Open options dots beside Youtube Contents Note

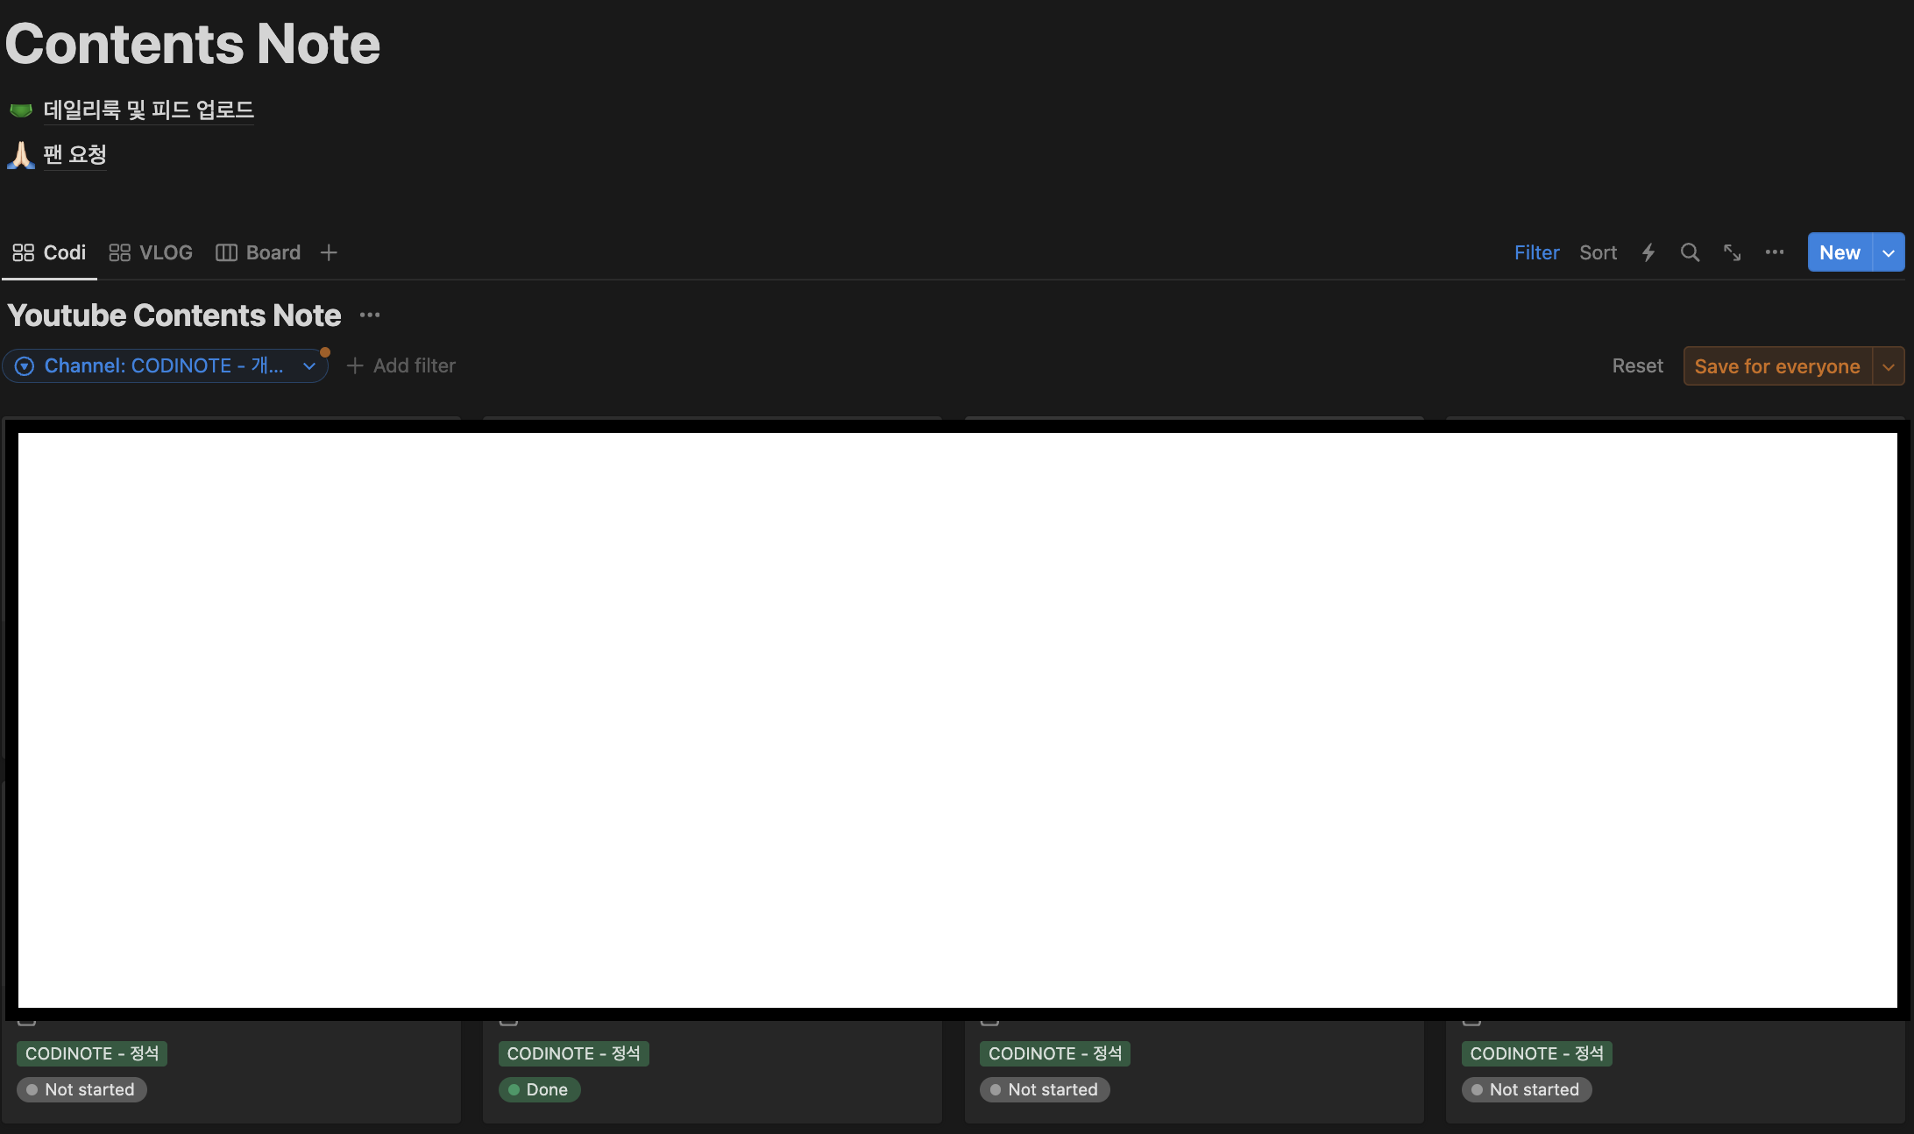coord(370,315)
